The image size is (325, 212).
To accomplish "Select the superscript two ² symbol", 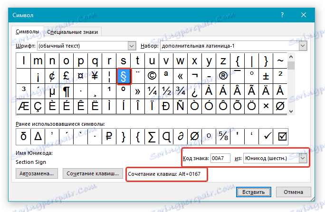I will click(280, 76).
